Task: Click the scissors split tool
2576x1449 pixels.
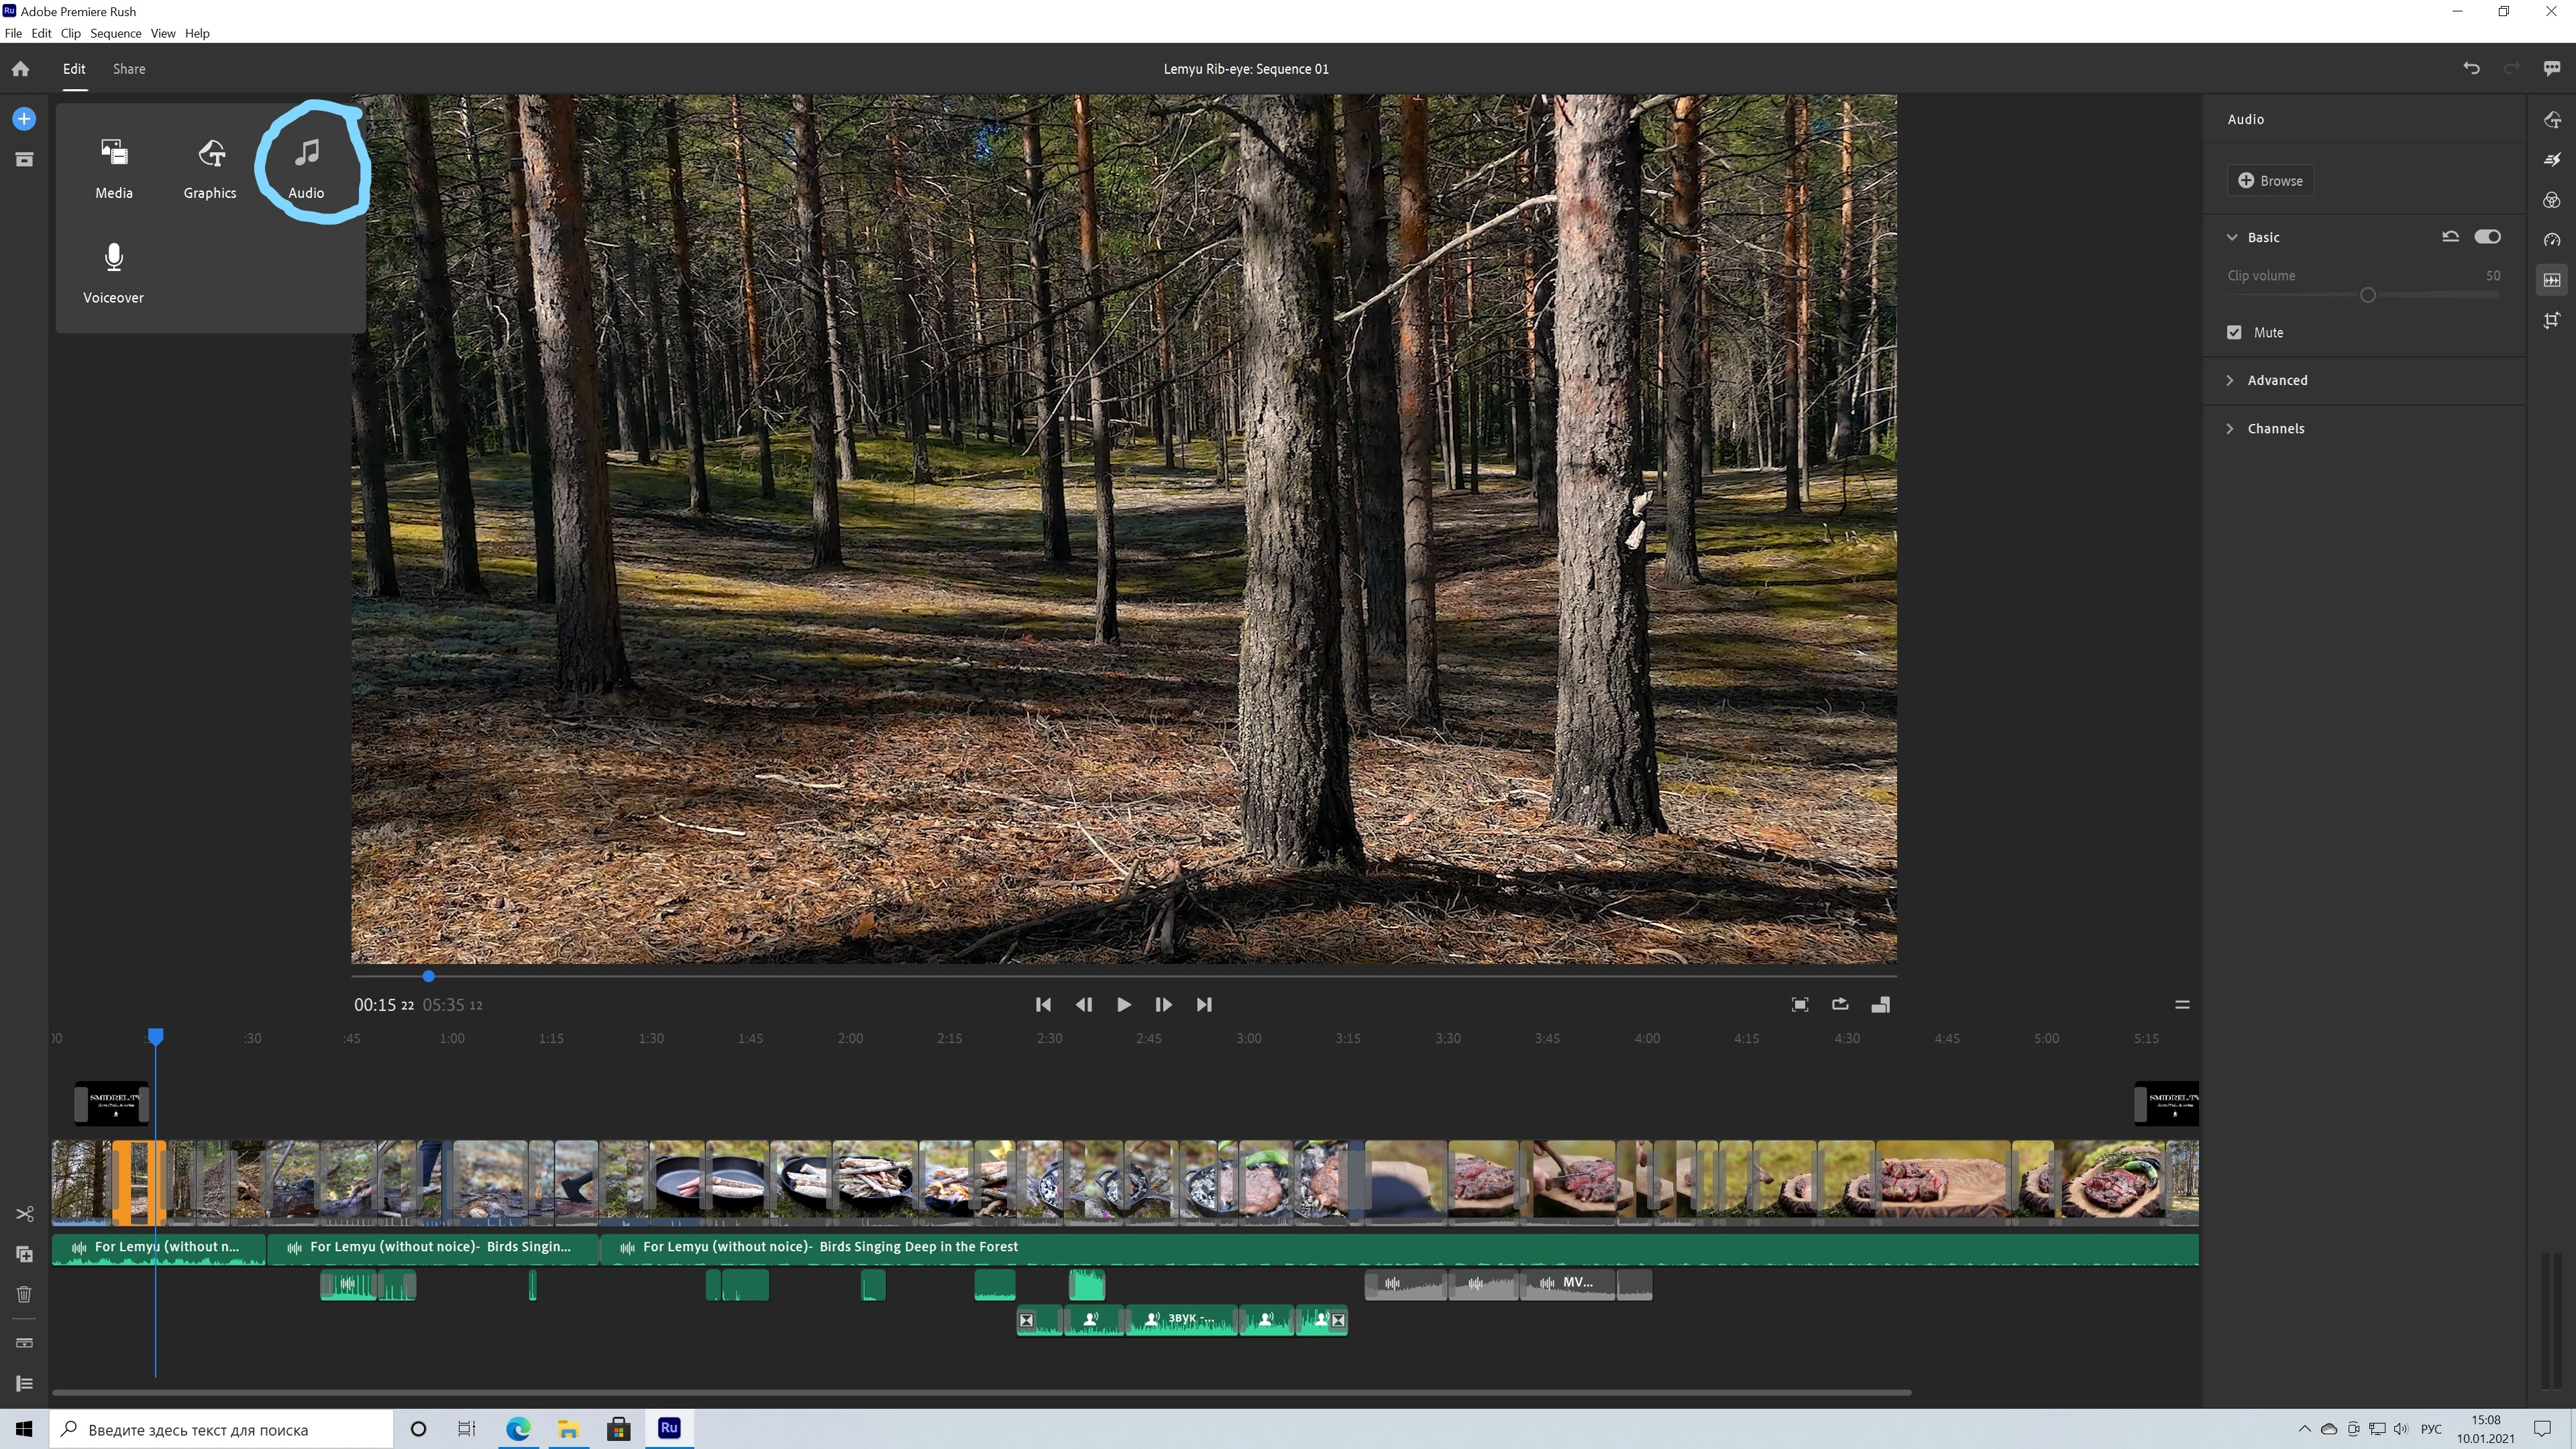Action: 25,1214
